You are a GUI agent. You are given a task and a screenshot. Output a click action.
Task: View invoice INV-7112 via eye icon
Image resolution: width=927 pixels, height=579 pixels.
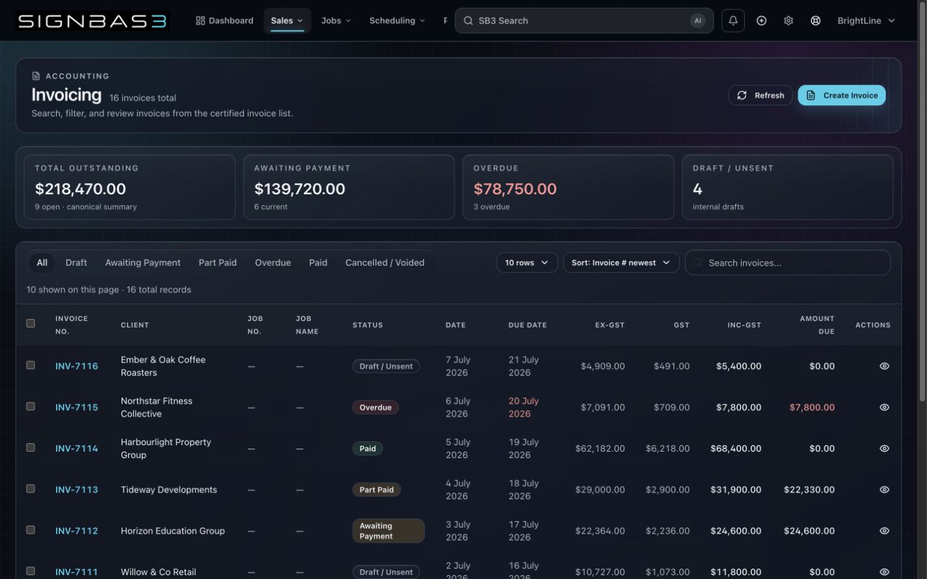pyautogui.click(x=884, y=531)
